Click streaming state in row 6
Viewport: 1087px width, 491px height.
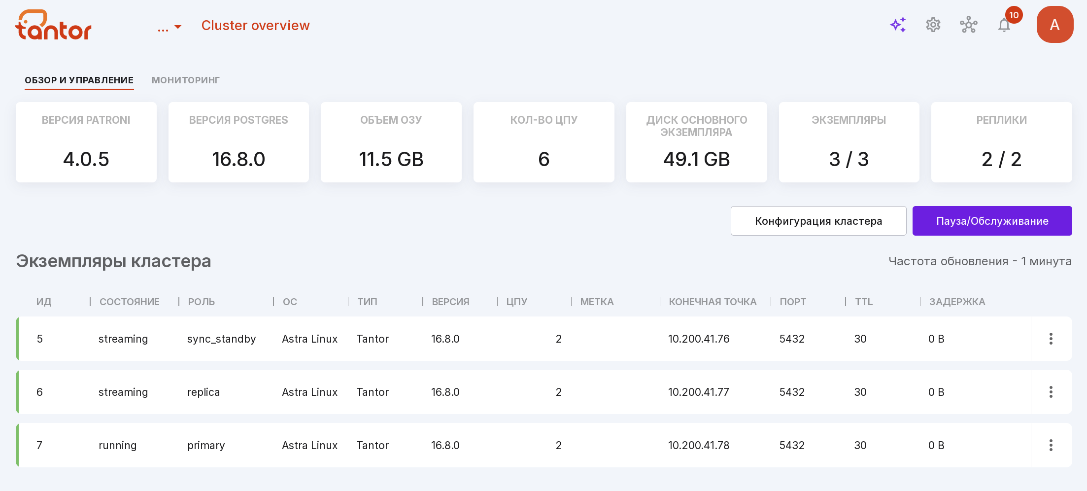pyautogui.click(x=123, y=392)
